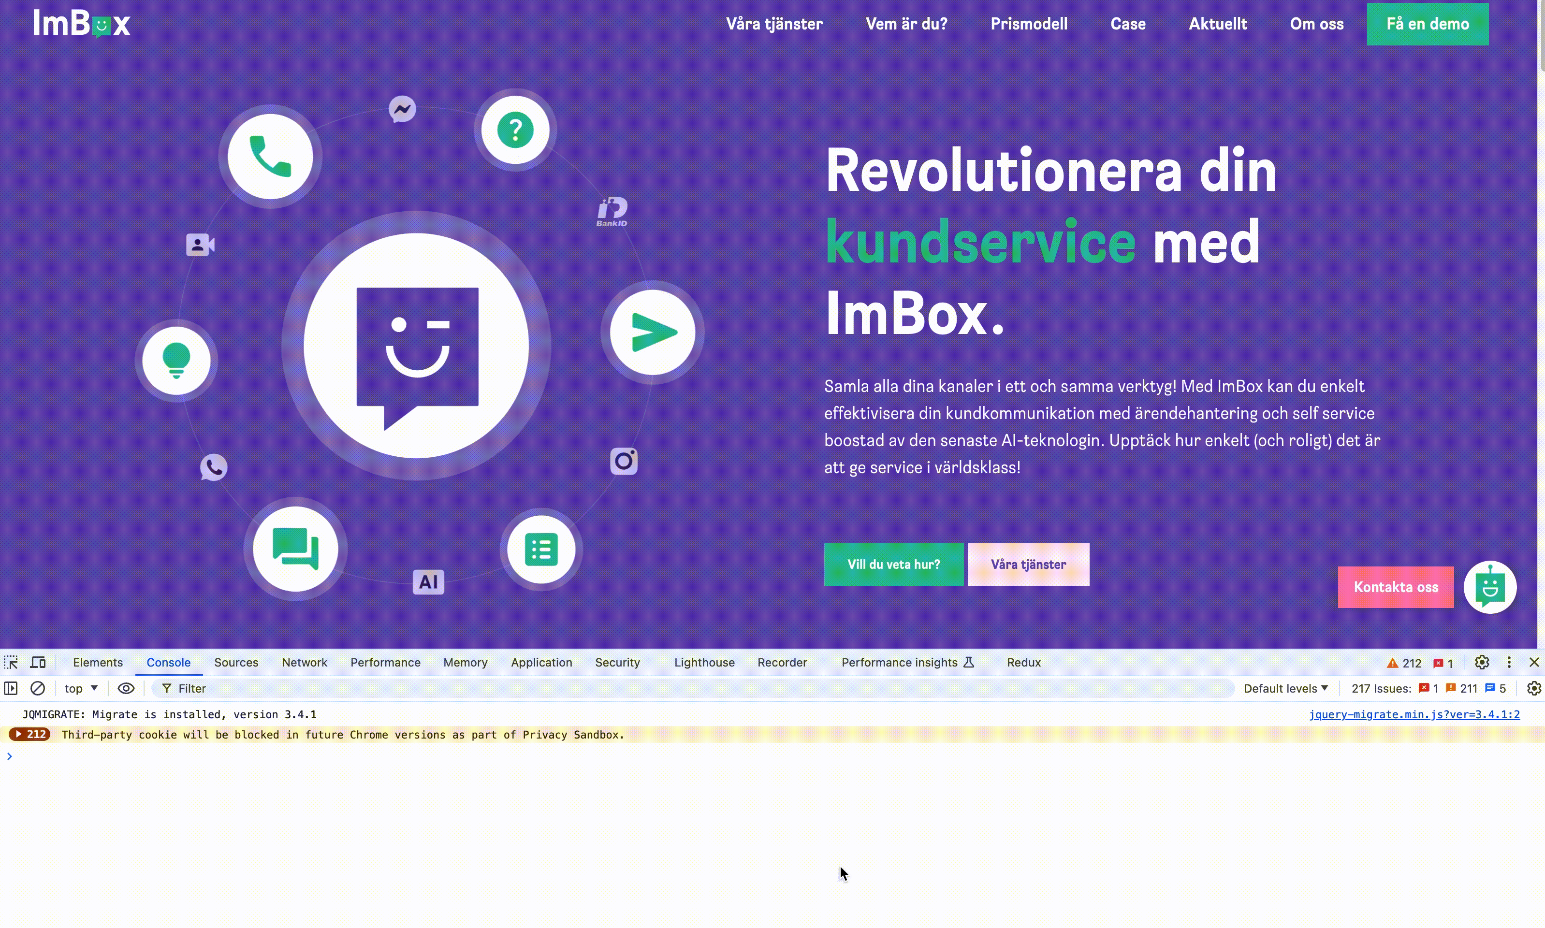Click the Få en demo button
Image resolution: width=1545 pixels, height=928 pixels.
point(1427,24)
